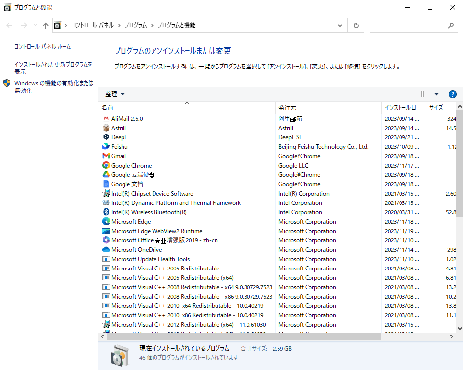Click the window title bar Programs and Features icon
This screenshot has width=463, height=370.
tap(7, 7)
